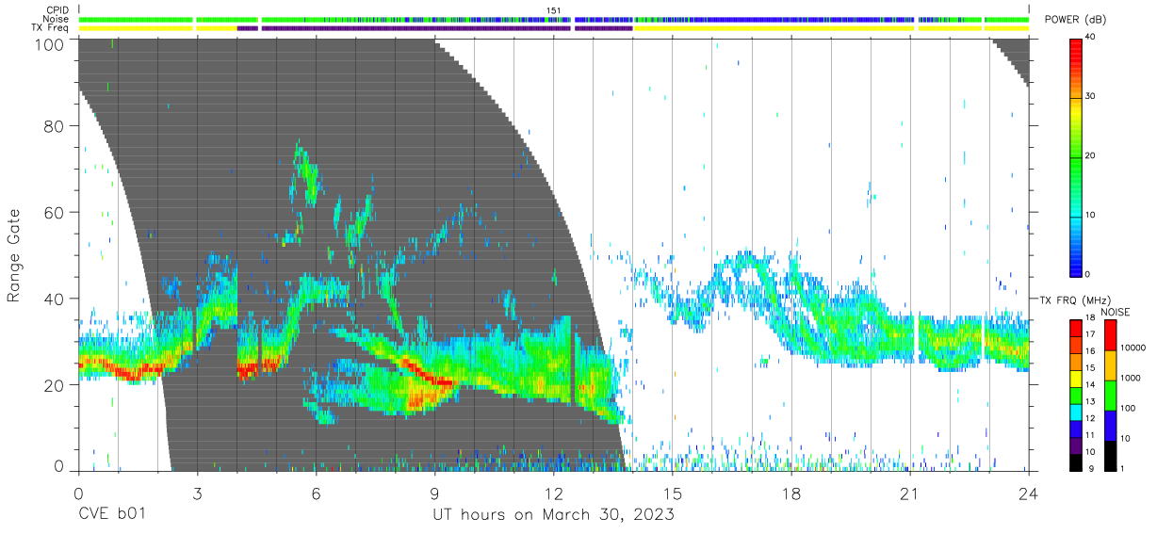The height and width of the screenshot is (534, 1157).
Task: Click the 1 tick on NOISE legend
Action: pyautogui.click(x=1122, y=468)
